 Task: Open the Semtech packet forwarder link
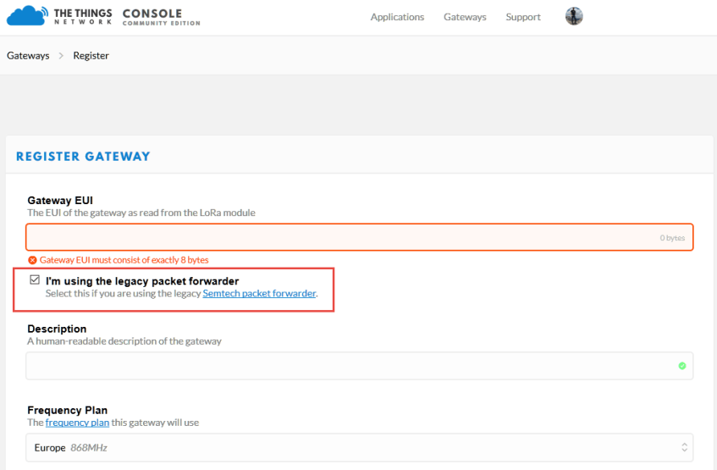click(x=259, y=294)
